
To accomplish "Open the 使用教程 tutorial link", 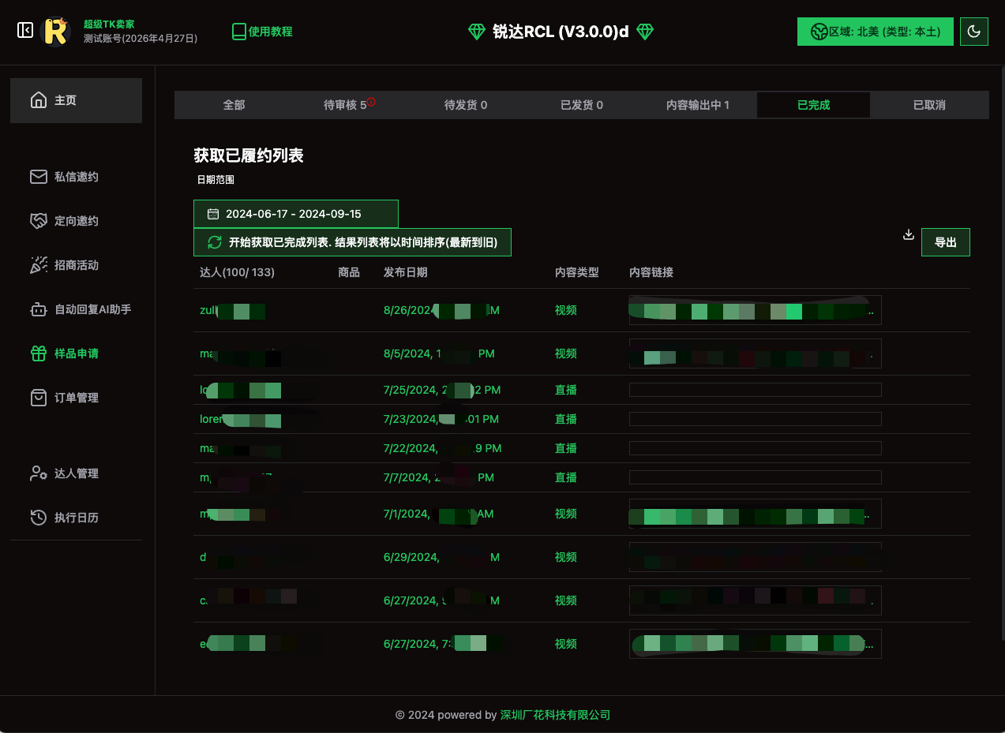I will coord(262,32).
